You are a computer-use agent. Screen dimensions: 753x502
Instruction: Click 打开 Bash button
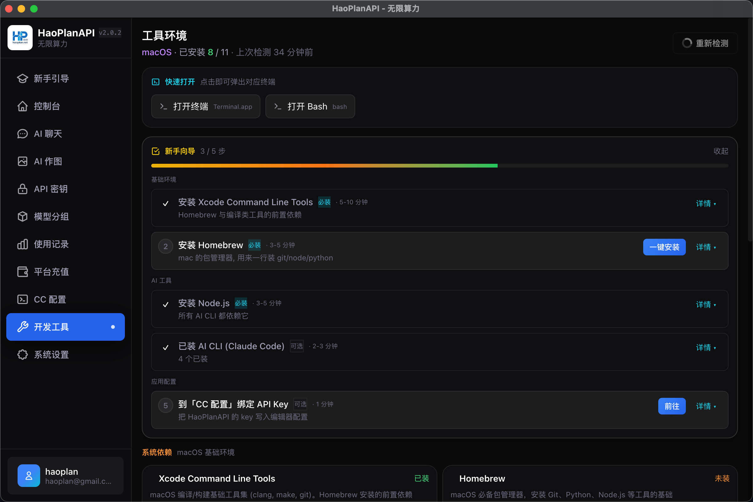310,106
